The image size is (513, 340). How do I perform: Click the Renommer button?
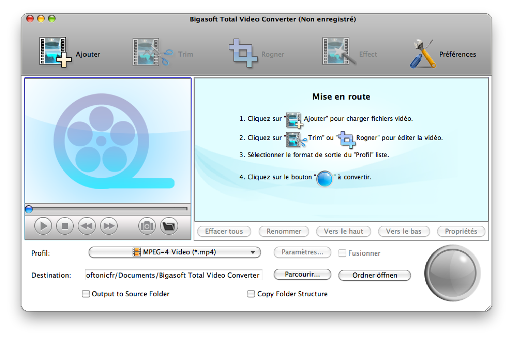pos(284,231)
